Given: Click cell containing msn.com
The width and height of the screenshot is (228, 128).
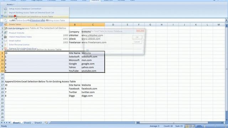Looking at the screenshot, I should tap(93, 60).
